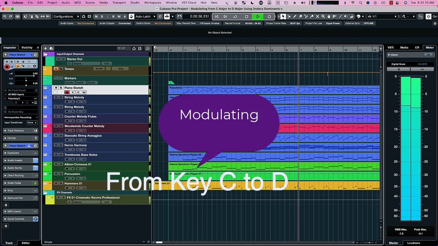
Task: Open the track list search magnifier
Action: (147, 49)
